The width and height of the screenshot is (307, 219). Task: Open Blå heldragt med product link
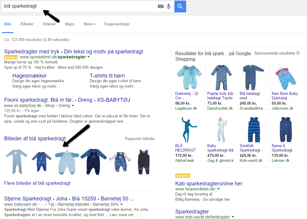tap(250, 96)
